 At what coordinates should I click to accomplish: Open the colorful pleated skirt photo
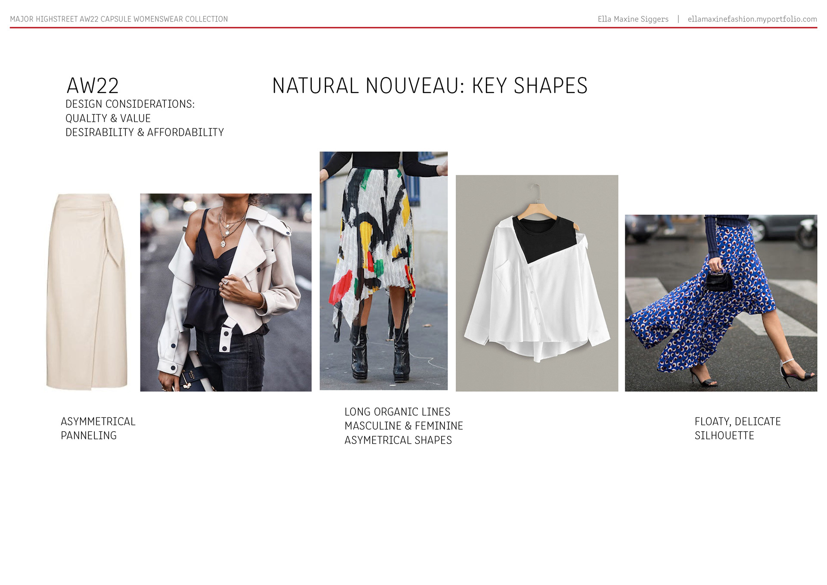(383, 271)
